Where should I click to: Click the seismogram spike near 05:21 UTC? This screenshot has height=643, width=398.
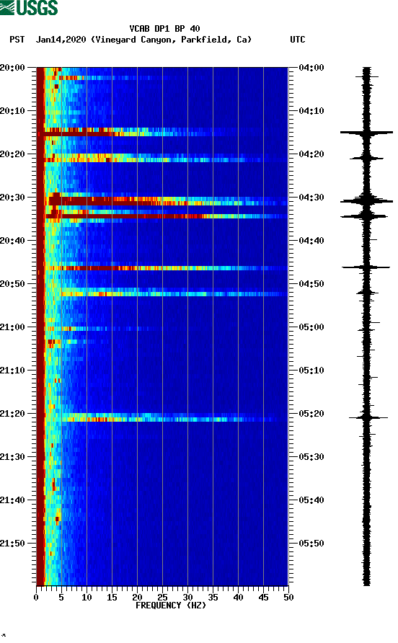[368, 418]
